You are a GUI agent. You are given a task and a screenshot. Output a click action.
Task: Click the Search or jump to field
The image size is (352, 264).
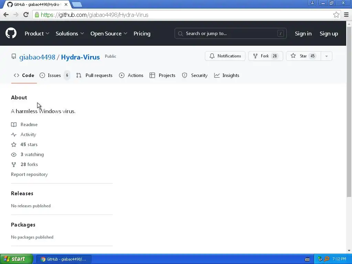[x=231, y=33]
